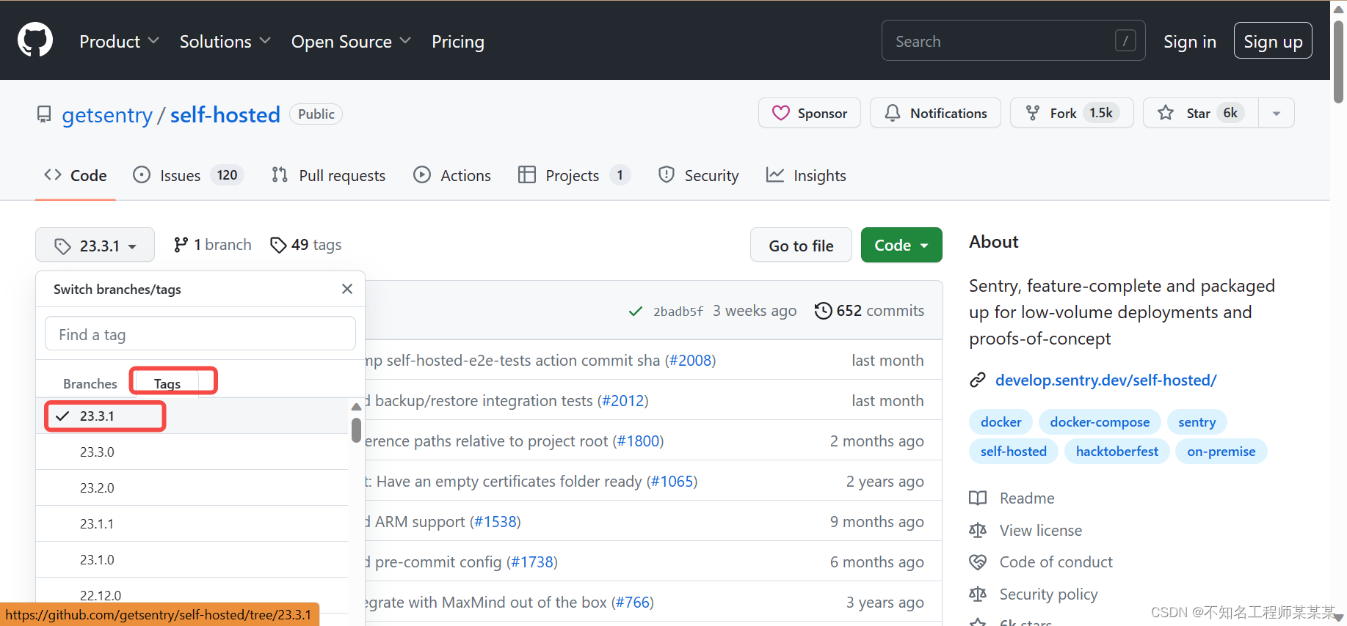Open the Security tab
Screen dimensions: 1347x626
click(698, 175)
